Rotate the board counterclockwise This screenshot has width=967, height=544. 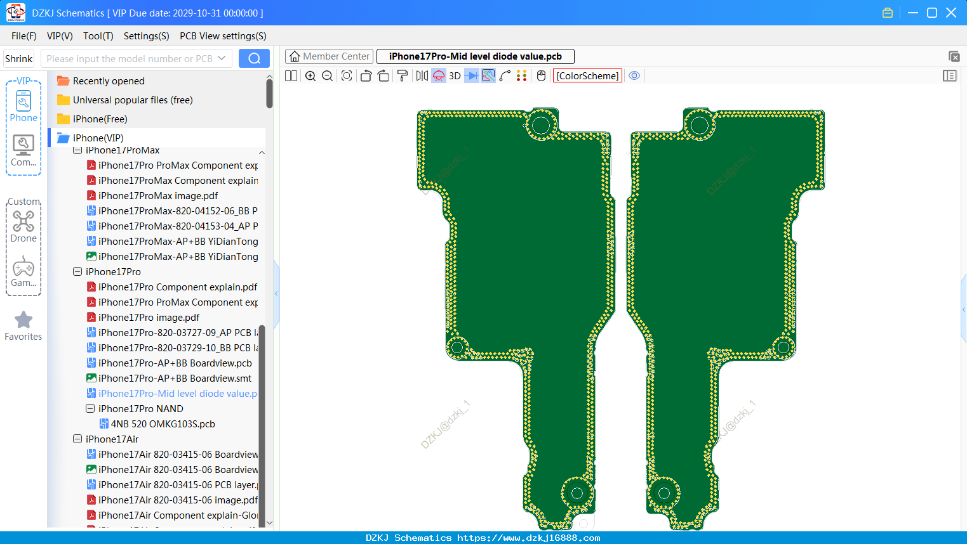(x=366, y=76)
